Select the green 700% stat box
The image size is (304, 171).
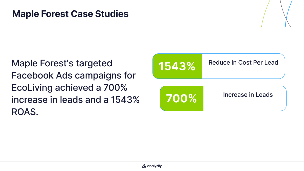(x=182, y=98)
